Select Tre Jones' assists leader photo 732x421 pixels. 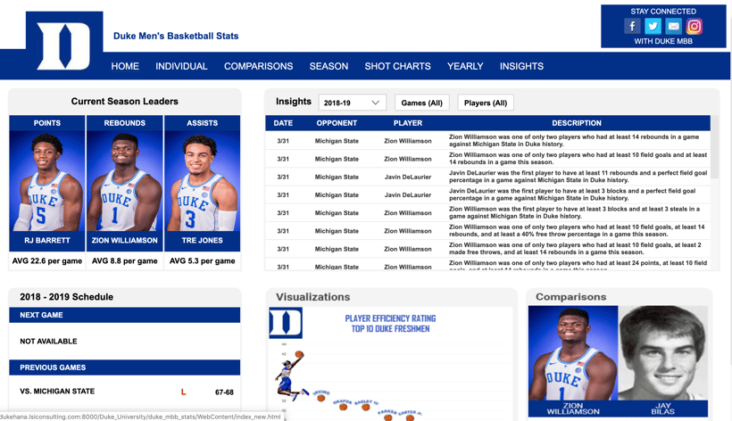point(202,181)
